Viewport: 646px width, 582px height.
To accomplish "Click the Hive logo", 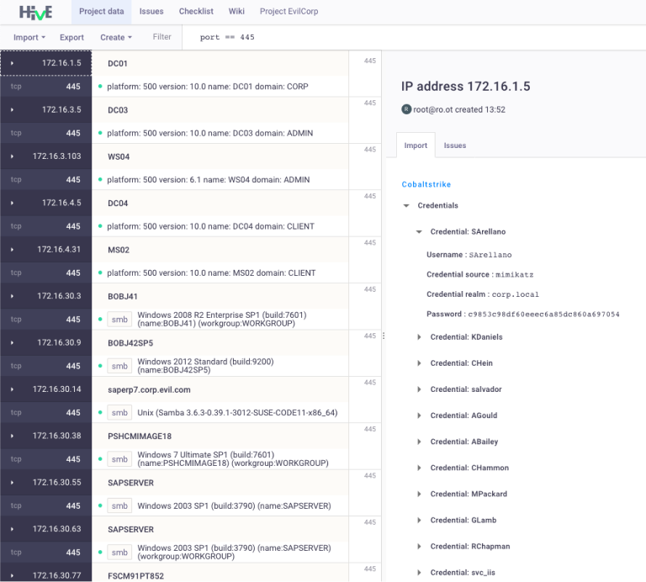I will point(36,13).
